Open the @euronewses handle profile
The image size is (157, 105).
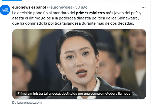pos(59,7)
